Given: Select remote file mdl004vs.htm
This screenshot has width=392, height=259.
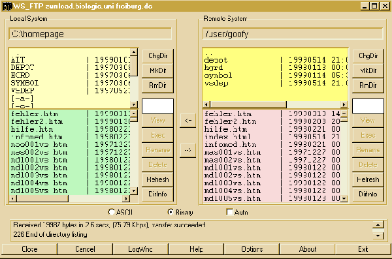Looking at the screenshot, I should click(x=272, y=190).
